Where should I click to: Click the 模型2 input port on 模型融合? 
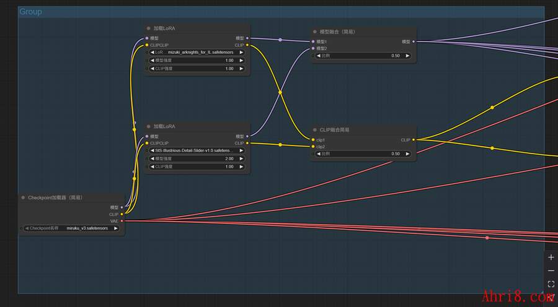point(314,48)
